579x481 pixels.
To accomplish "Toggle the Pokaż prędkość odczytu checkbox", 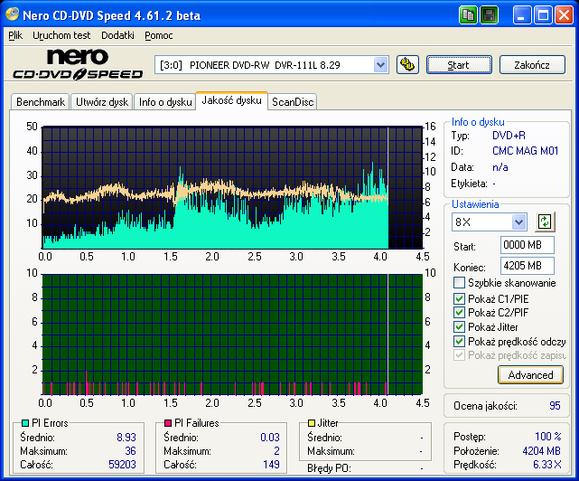I will point(459,341).
